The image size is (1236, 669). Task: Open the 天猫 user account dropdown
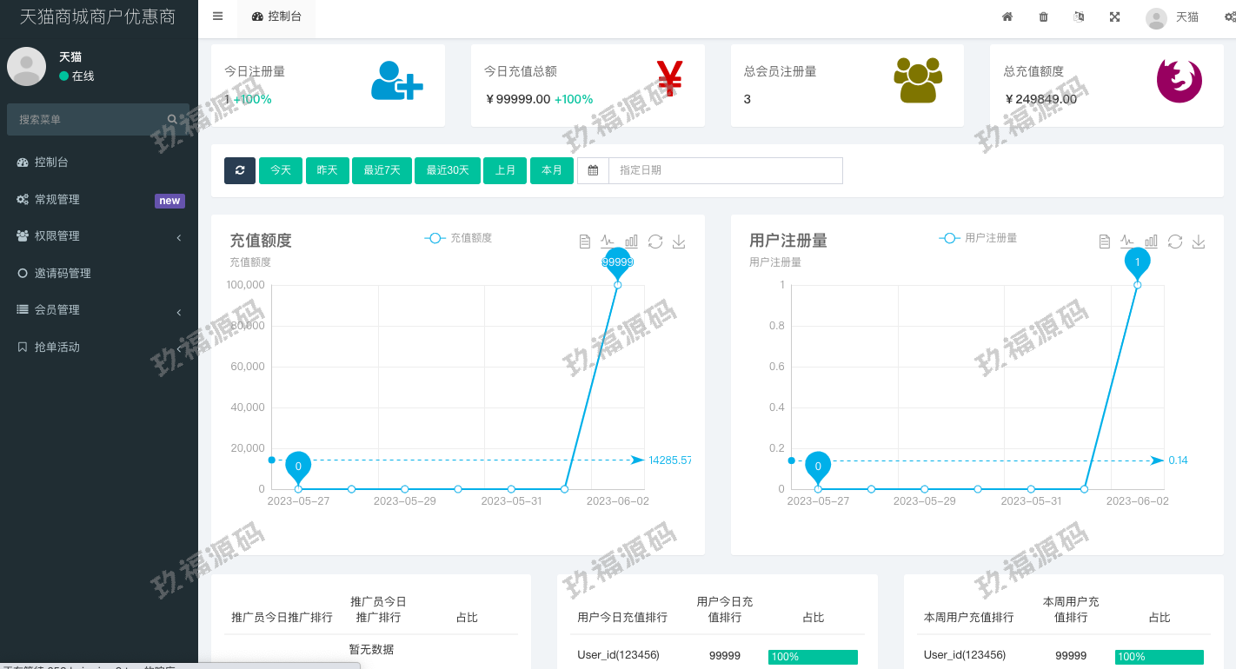pos(1173,17)
